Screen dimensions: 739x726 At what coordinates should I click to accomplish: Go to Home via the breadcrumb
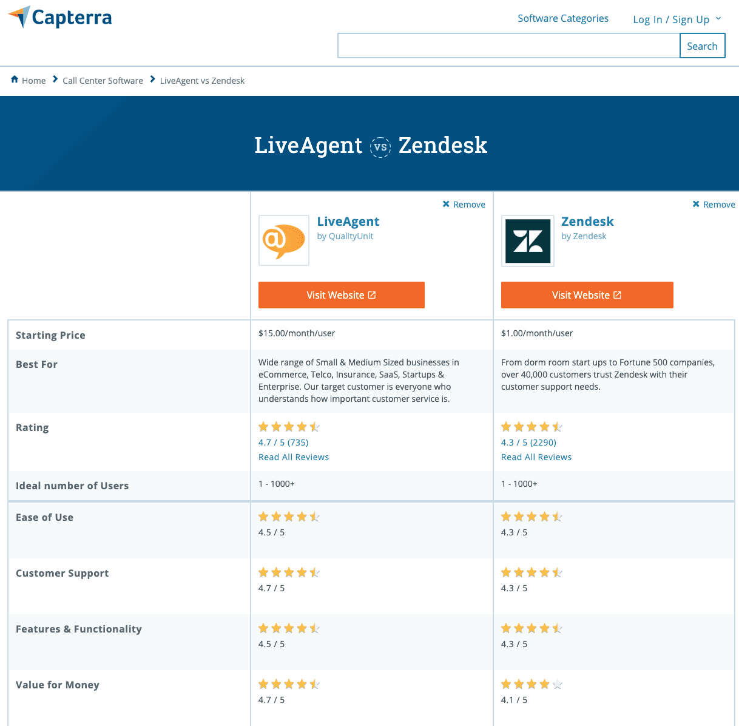[x=34, y=80]
